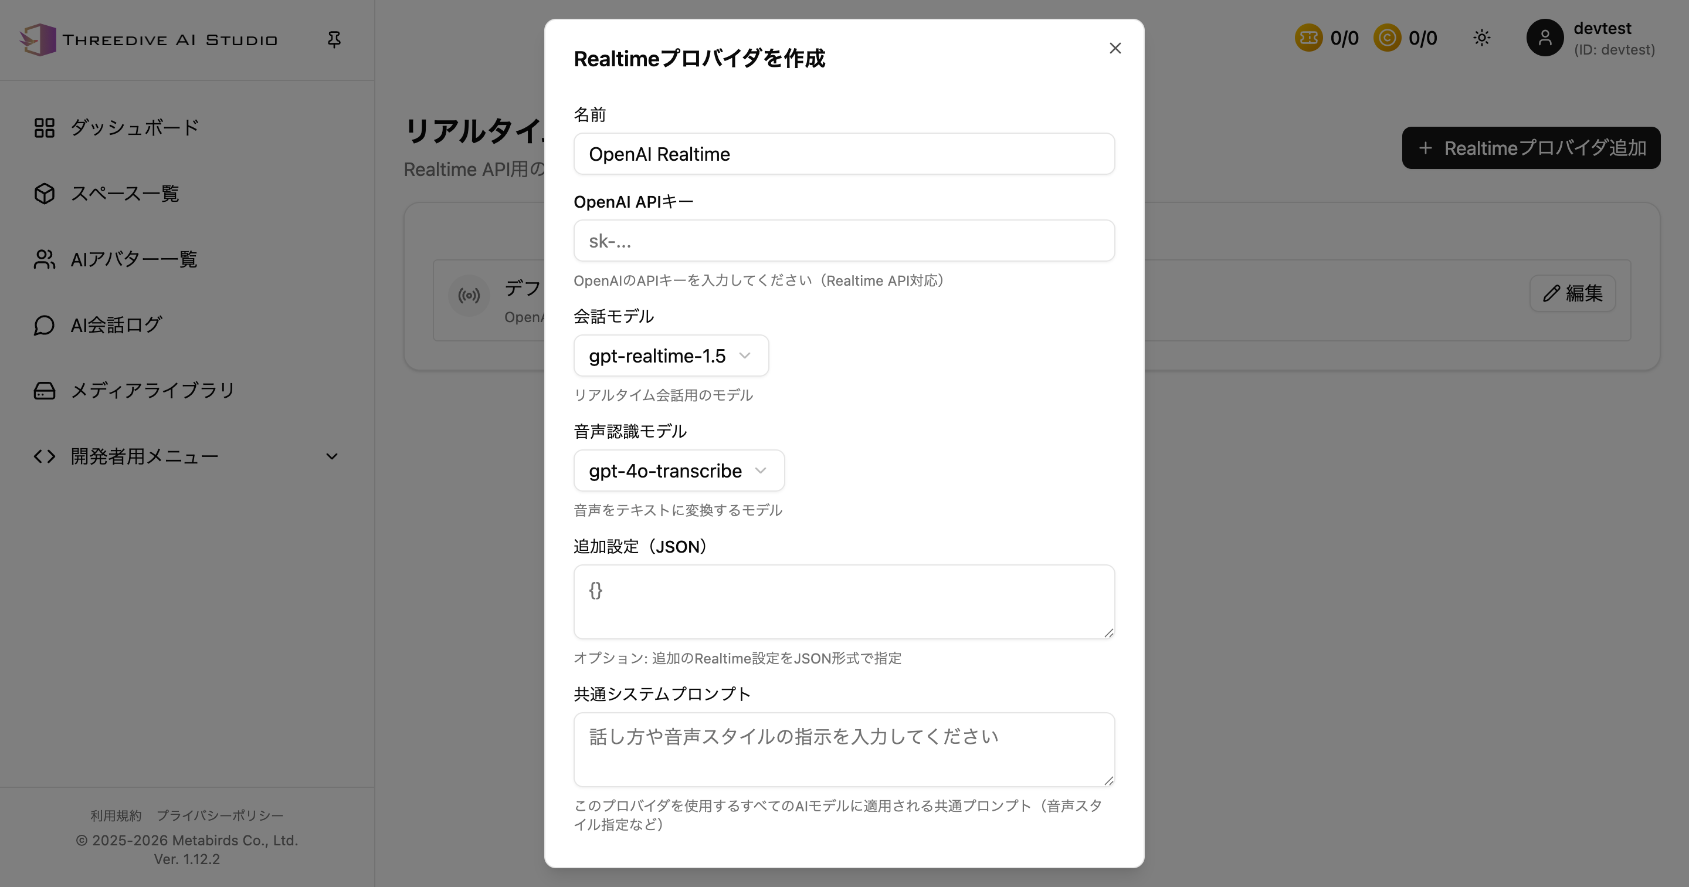Click the 編集 button on provider card
This screenshot has height=887, width=1689.
pyautogui.click(x=1572, y=293)
